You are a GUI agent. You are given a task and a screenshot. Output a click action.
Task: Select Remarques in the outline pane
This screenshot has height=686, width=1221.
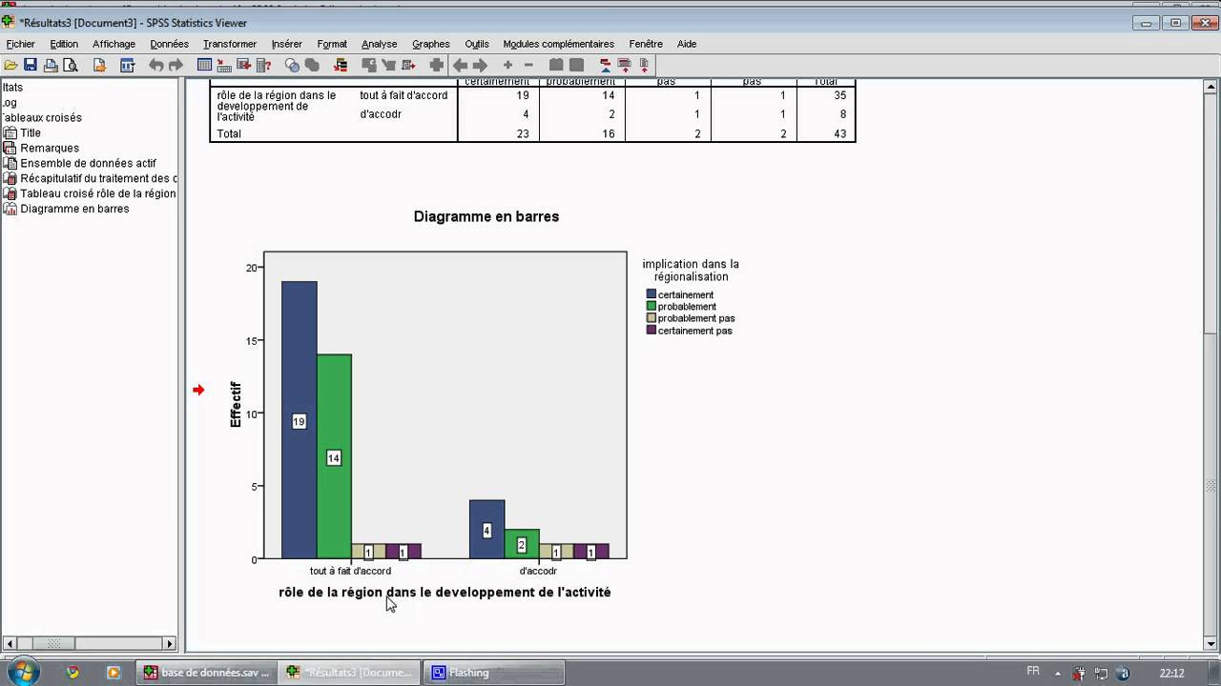(50, 148)
